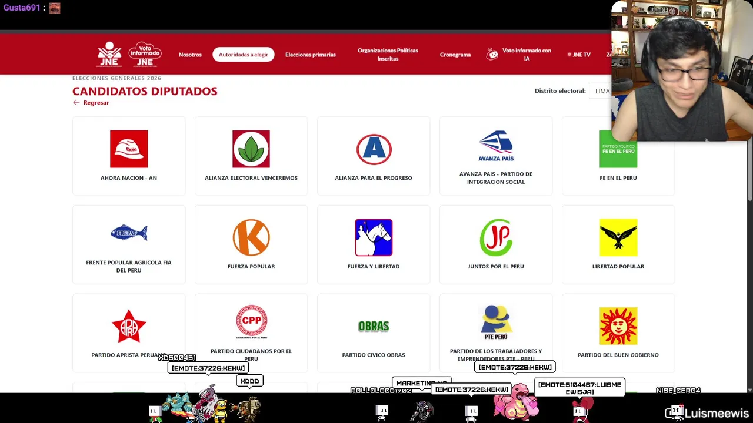753x423 pixels.
Task: Select the Fuerza Popular K logo
Action: click(251, 237)
